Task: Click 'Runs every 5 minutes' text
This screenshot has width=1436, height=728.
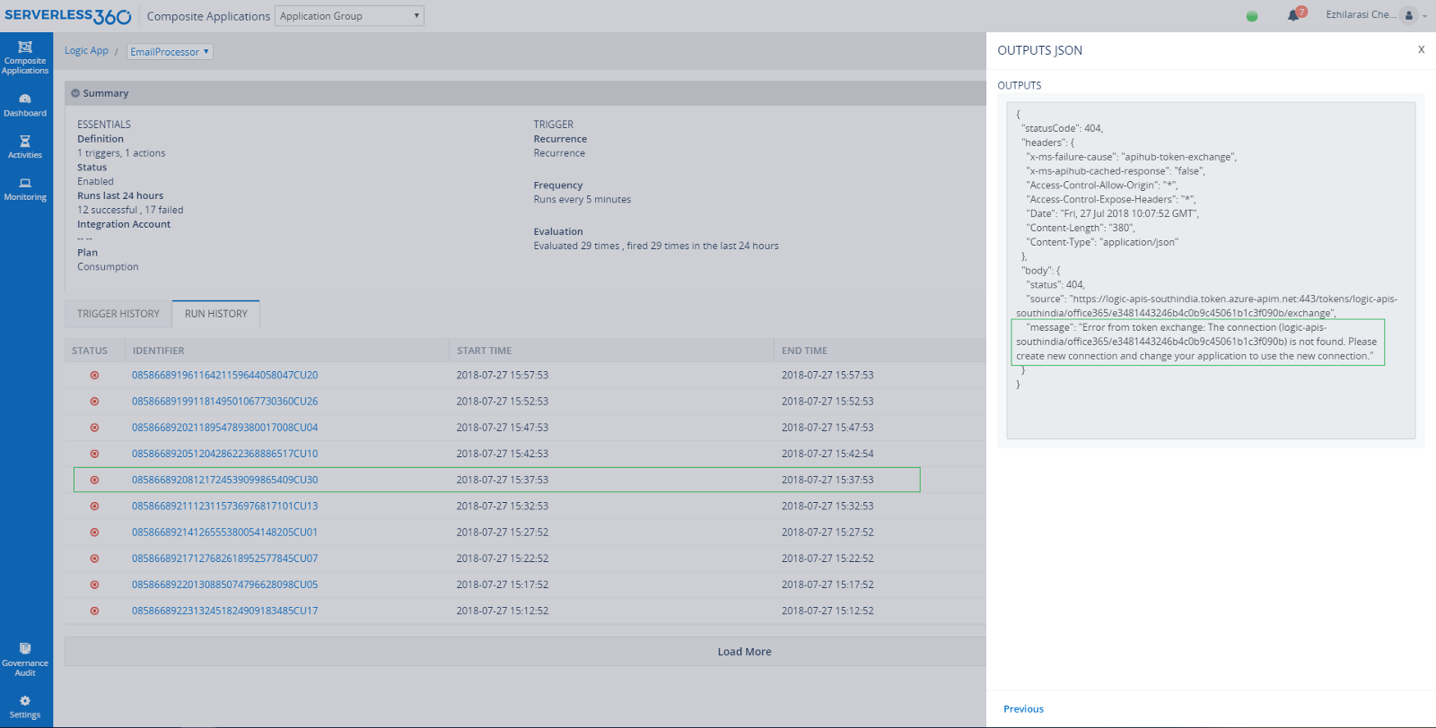Action: [582, 200]
